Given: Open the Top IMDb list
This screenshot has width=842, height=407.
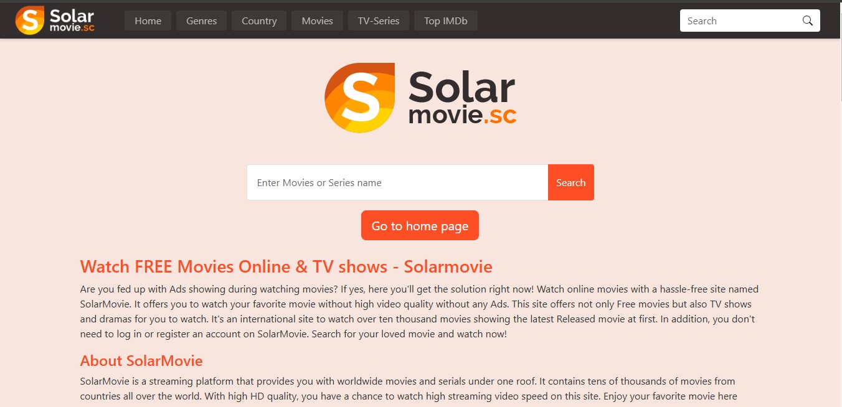Looking at the screenshot, I should 446,21.
